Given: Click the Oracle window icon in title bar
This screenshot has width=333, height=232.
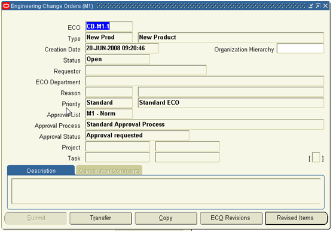Looking at the screenshot, I should click(x=6, y=6).
